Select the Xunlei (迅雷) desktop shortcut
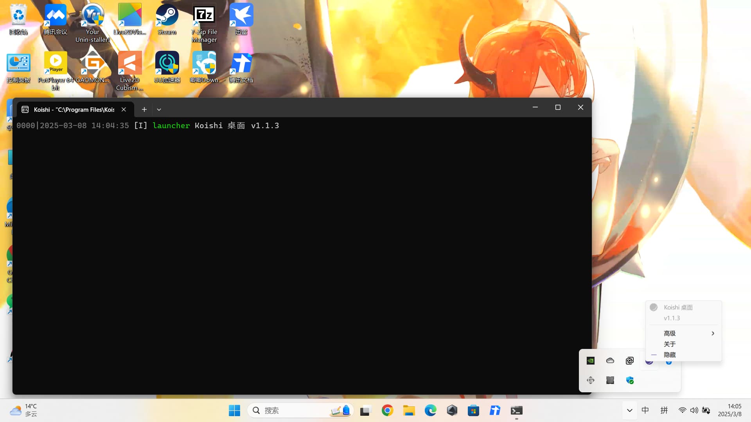The height and width of the screenshot is (422, 751). click(241, 20)
